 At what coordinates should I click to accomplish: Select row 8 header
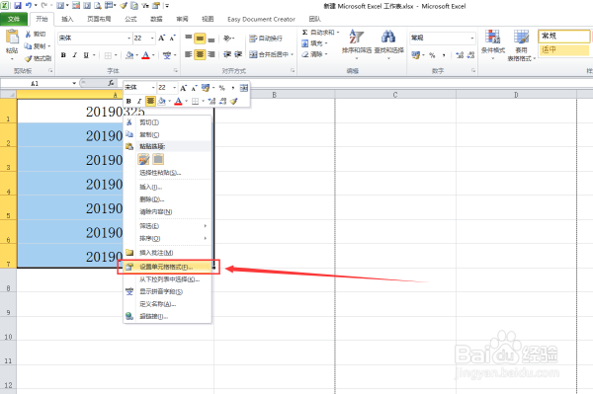8,280
